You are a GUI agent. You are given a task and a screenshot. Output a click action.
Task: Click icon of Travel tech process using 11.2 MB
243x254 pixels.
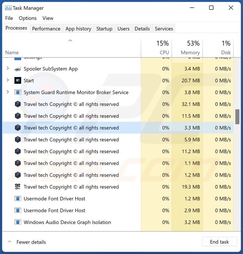tap(18, 151)
